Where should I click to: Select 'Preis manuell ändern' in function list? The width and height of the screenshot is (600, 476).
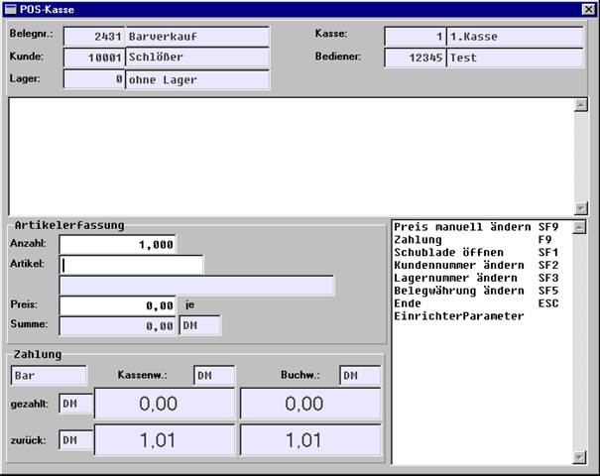pyautogui.click(x=476, y=227)
